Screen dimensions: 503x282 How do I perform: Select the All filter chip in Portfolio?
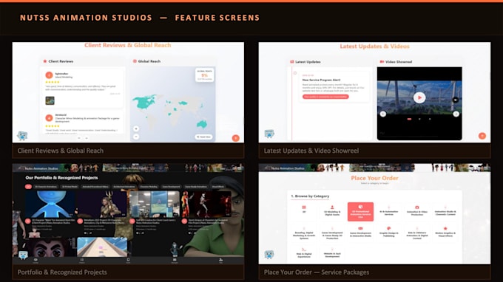click(28, 187)
